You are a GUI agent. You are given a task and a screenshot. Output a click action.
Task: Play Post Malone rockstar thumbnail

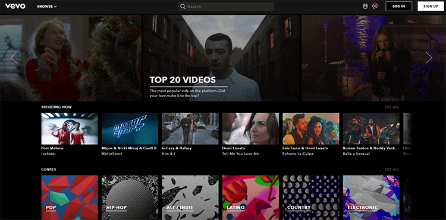click(x=70, y=129)
